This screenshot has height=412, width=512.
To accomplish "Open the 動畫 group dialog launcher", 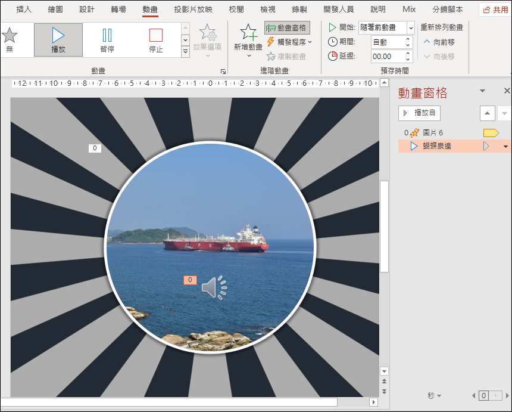I will (x=223, y=72).
